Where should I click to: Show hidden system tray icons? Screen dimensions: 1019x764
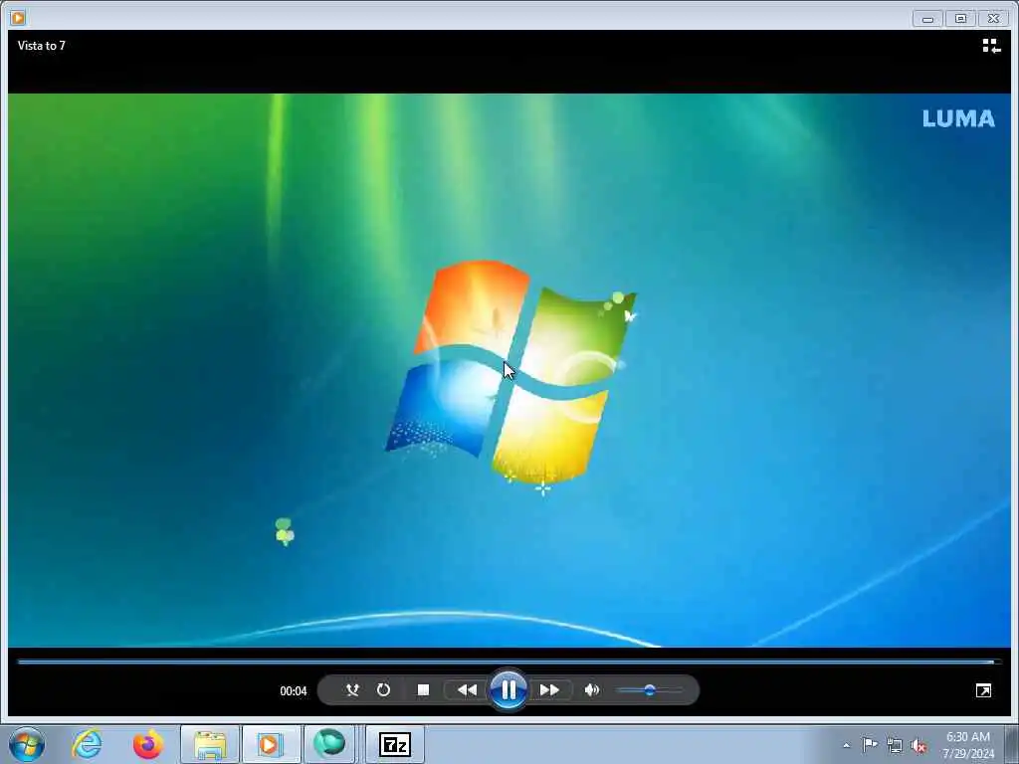(846, 745)
